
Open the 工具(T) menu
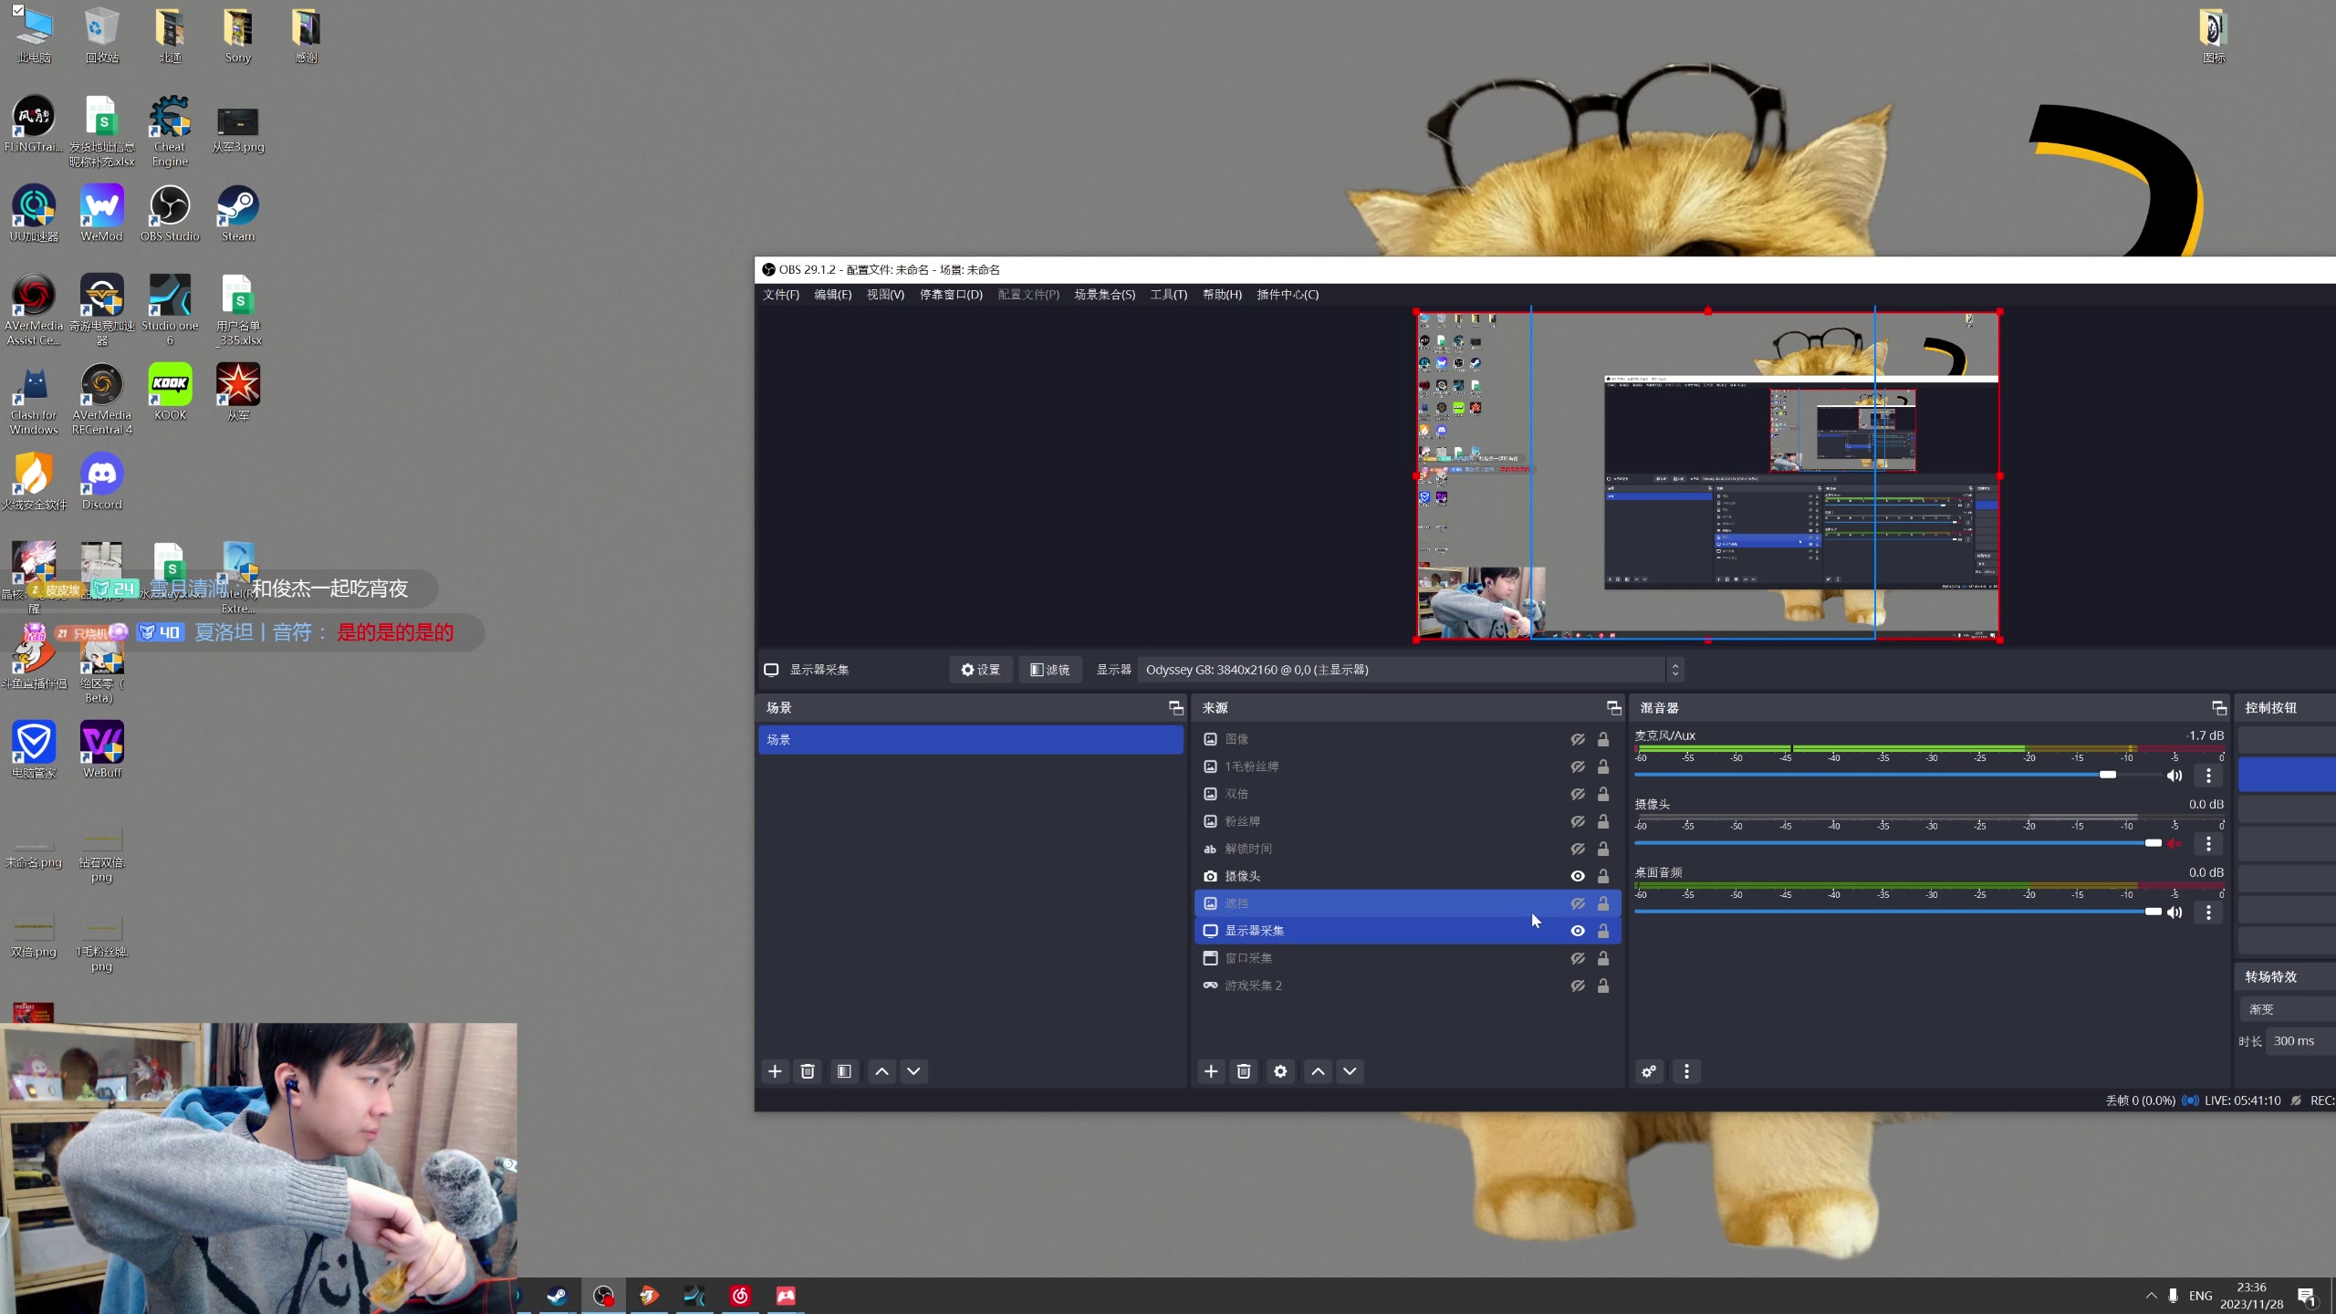click(x=1168, y=295)
